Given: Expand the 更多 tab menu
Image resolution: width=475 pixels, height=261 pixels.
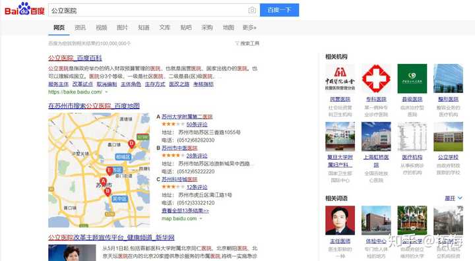Looking at the screenshot, I should point(249,28).
